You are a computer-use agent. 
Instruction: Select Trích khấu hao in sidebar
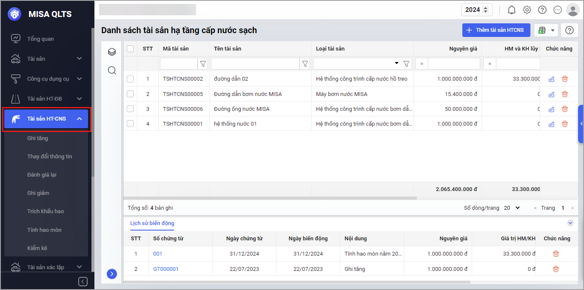pos(46,211)
